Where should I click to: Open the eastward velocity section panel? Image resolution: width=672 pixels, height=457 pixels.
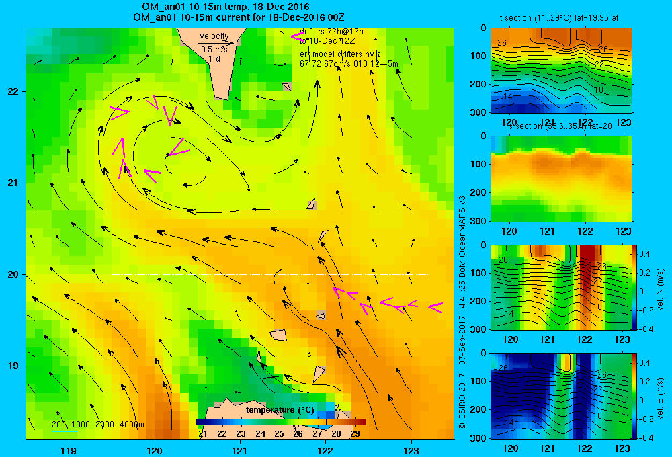(x=561, y=395)
